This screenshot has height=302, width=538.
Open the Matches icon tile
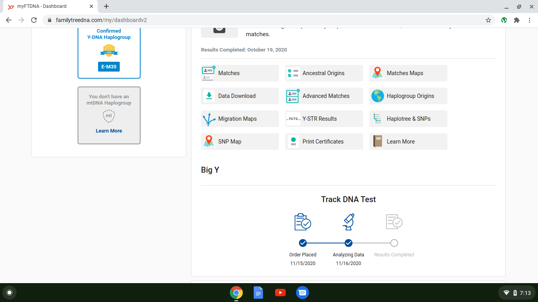(209, 73)
